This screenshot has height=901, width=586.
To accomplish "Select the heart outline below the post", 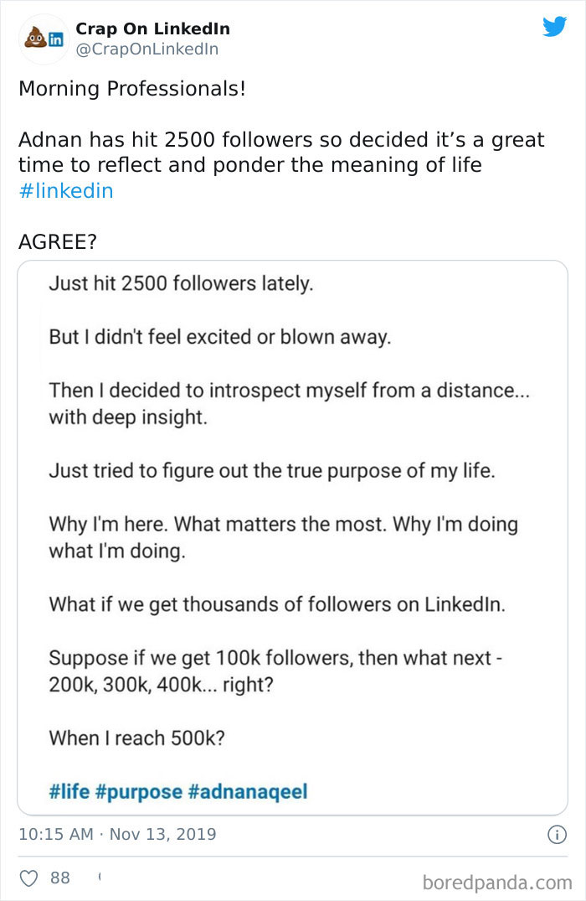I will coord(28,878).
